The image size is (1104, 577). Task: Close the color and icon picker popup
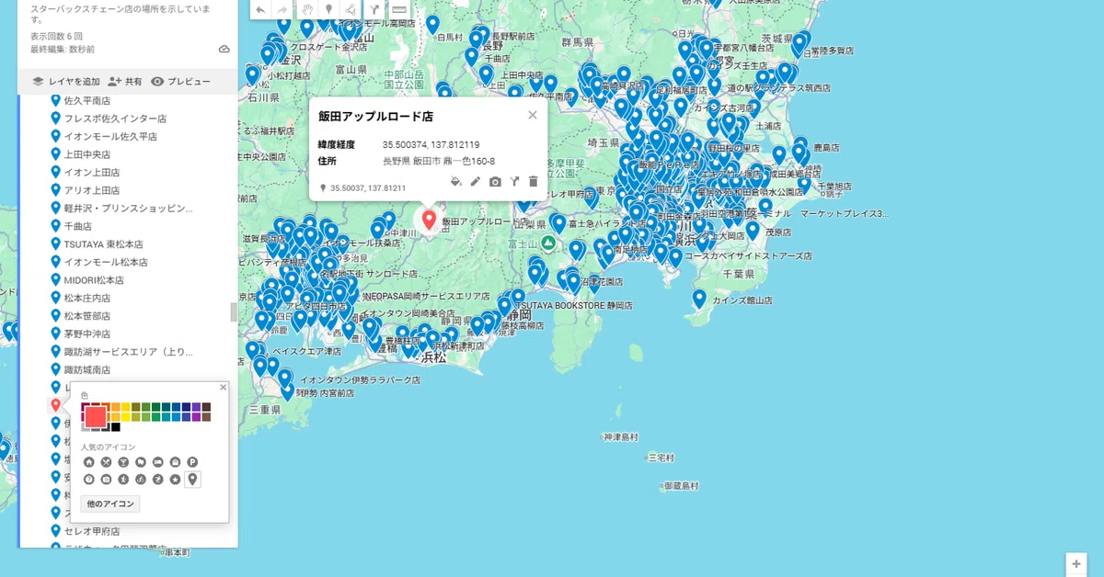(x=223, y=388)
